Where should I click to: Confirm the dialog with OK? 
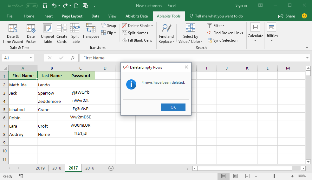[173, 107]
